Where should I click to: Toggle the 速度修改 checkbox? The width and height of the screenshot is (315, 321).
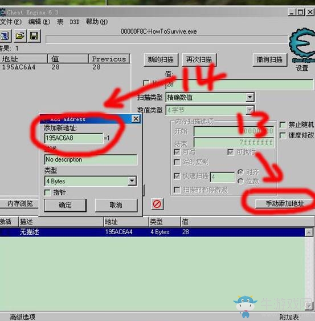[283, 135]
